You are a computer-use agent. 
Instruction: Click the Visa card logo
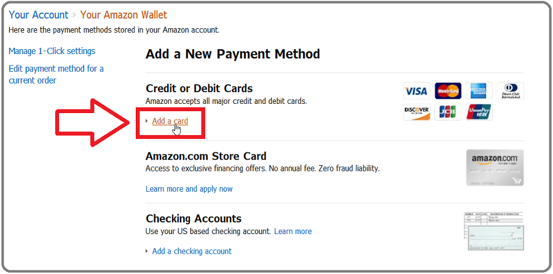pos(416,92)
